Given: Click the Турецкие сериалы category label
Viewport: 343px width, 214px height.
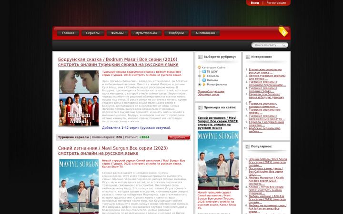Looking at the screenshot, I should click(x=73, y=137).
